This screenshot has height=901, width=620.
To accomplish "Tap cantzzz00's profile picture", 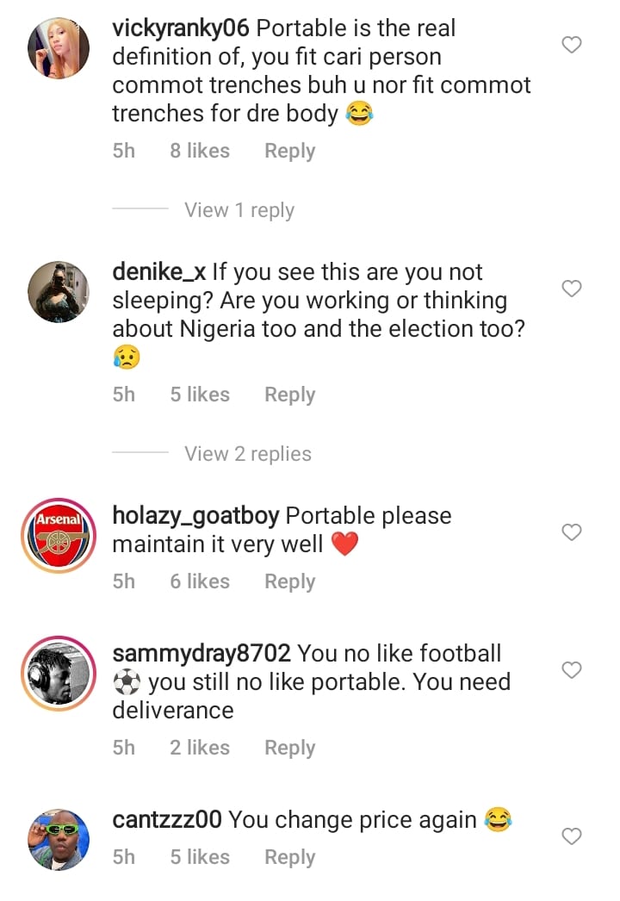I will [59, 839].
